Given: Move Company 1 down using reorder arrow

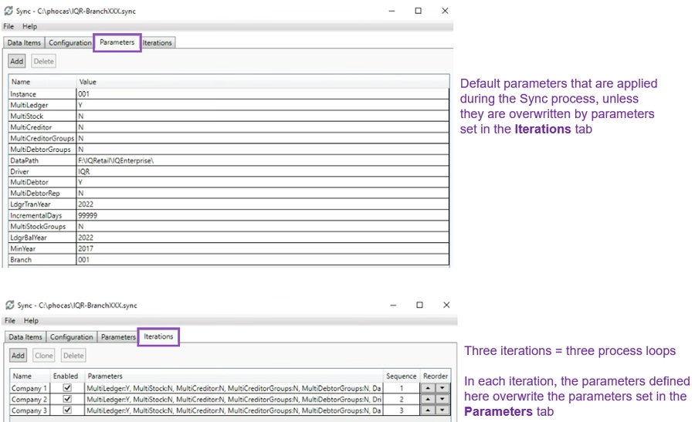Looking at the screenshot, I should pos(442,388).
